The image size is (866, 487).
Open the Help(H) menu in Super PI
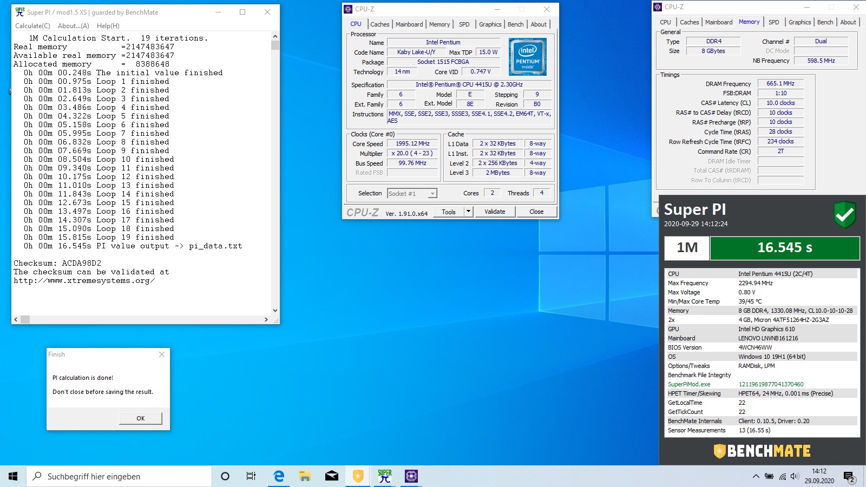(x=108, y=26)
